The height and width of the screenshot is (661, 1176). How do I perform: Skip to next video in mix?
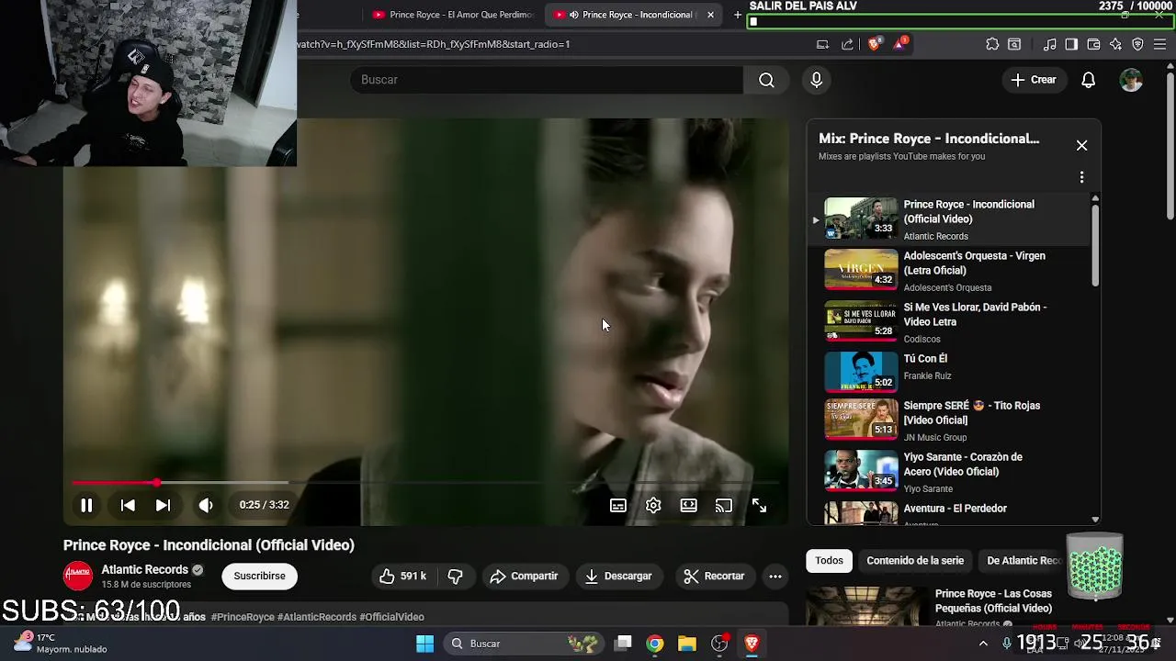point(163,505)
